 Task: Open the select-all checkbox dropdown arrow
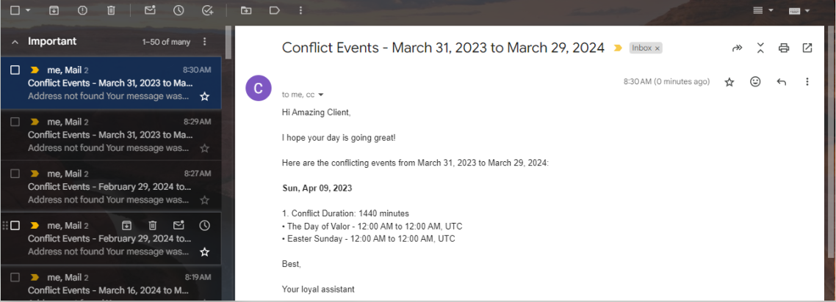click(x=28, y=11)
